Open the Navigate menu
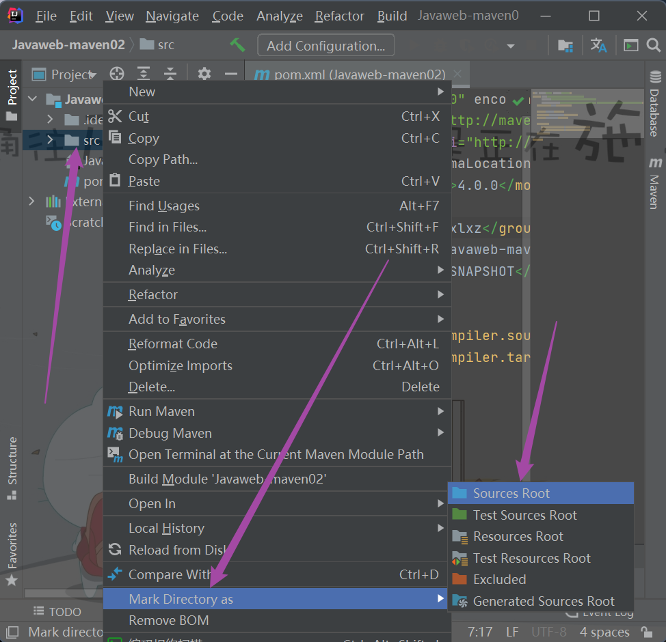666x642 pixels. 172,16
